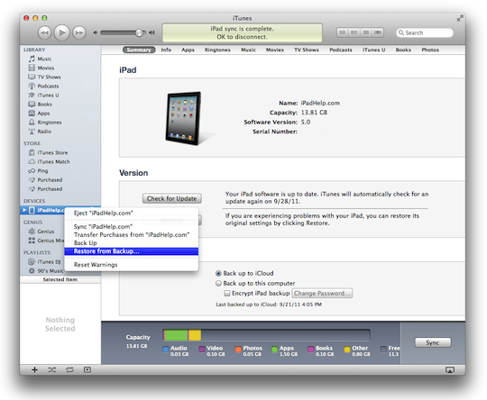Choose Sync "iPadHelp.com" from context menu
This screenshot has width=487, height=400.
[132, 226]
